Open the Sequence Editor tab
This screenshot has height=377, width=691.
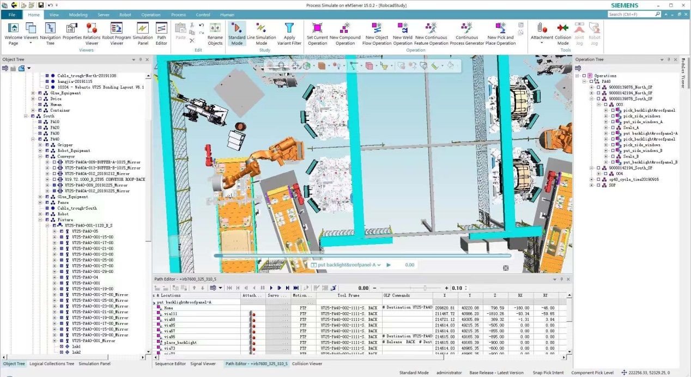point(171,363)
